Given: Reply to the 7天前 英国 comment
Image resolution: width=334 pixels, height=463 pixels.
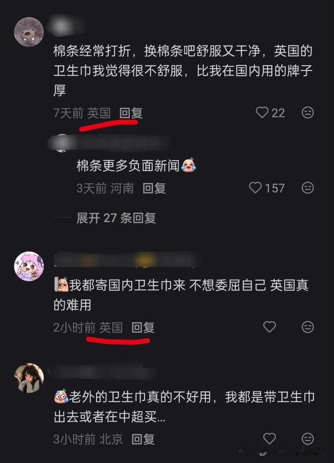Looking at the screenshot, I should point(131,113).
